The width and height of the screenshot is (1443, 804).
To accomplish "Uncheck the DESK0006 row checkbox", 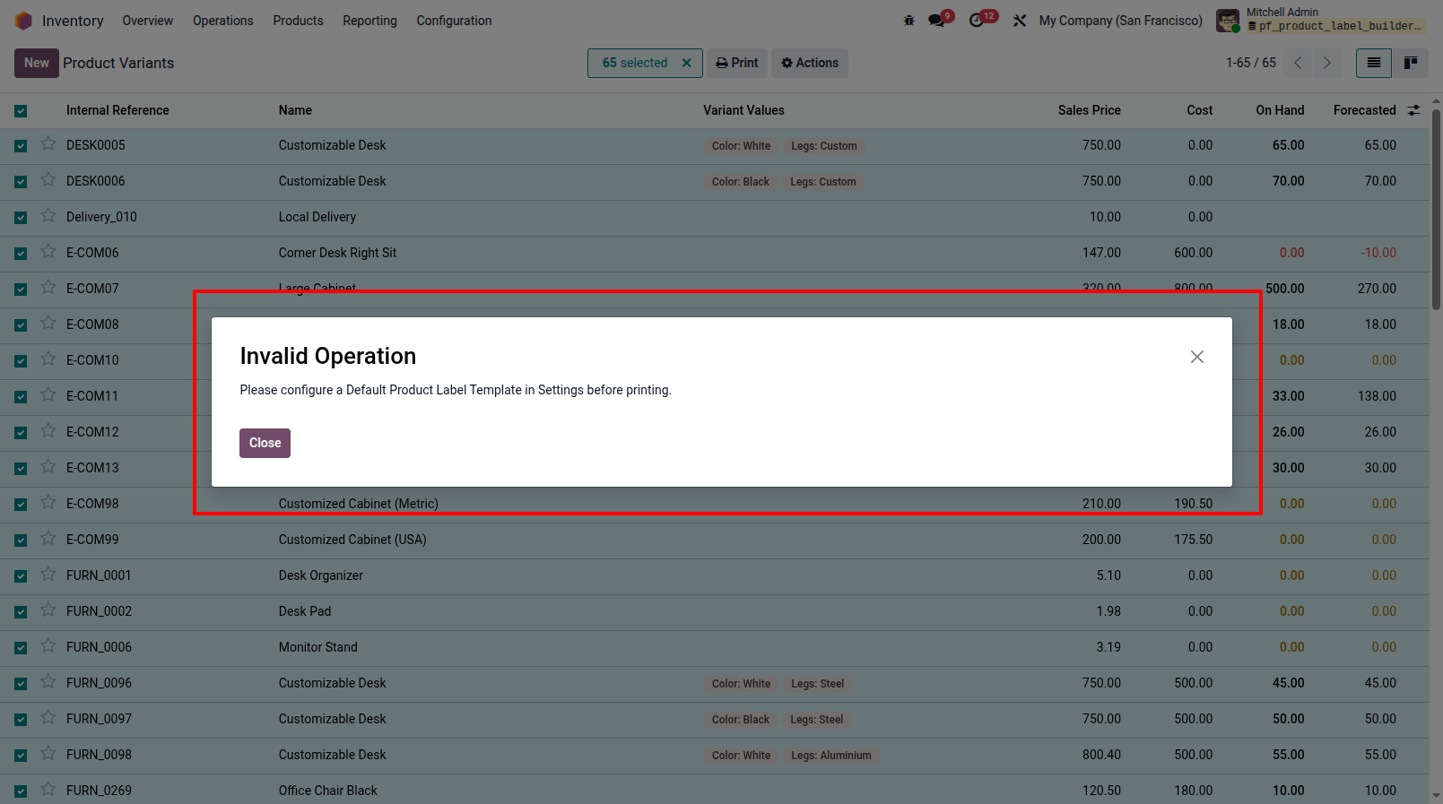I will click(x=21, y=182).
